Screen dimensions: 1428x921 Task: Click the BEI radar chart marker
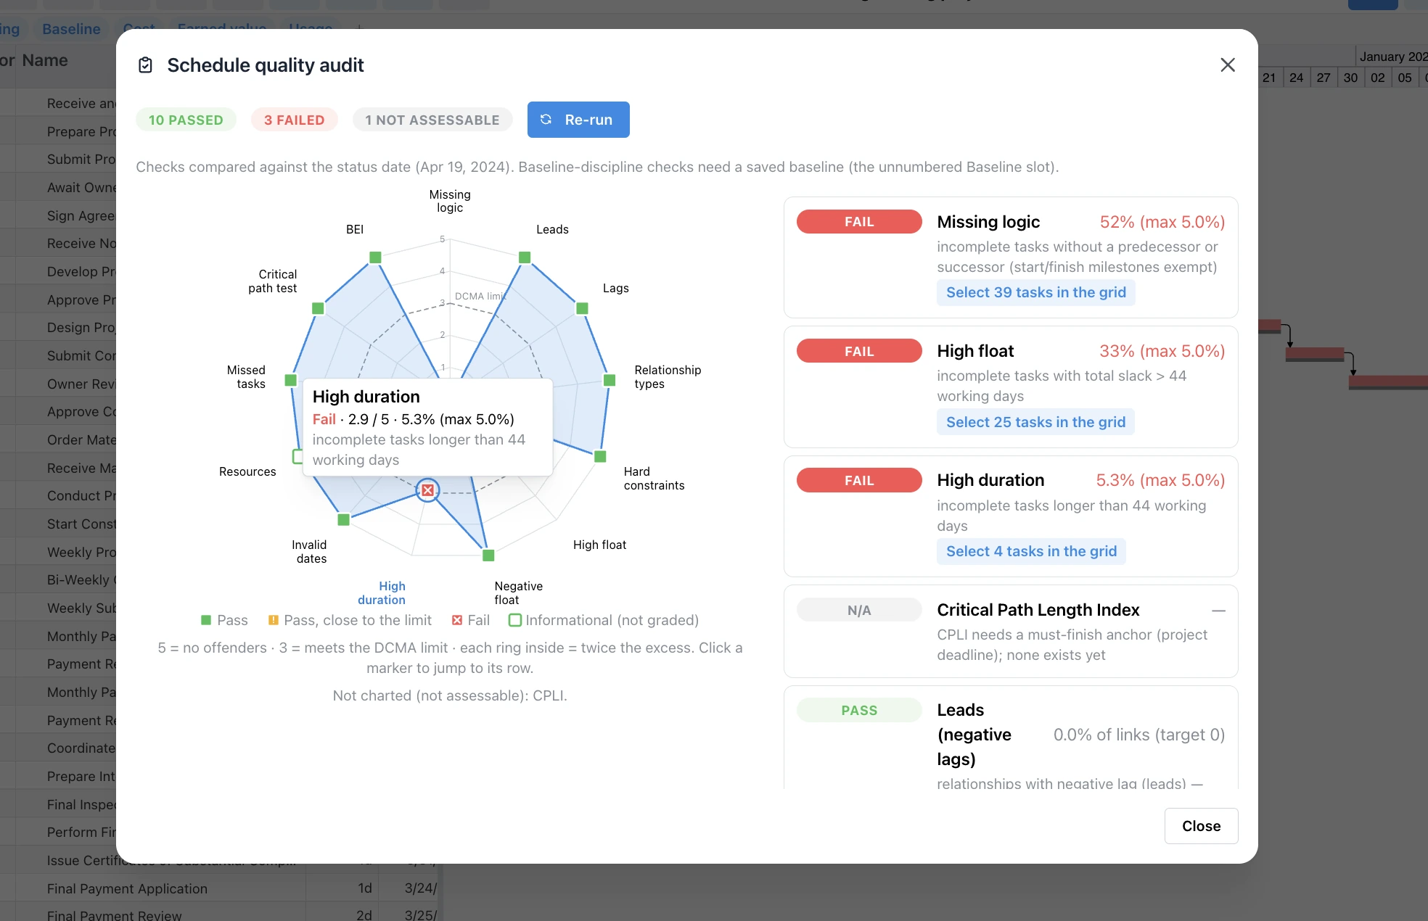pos(375,257)
